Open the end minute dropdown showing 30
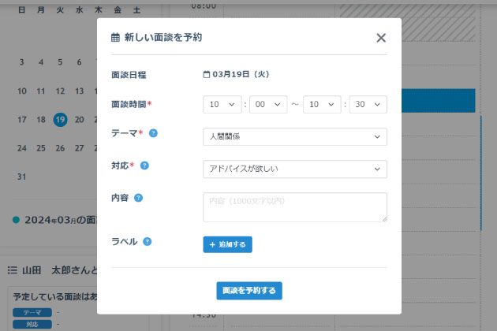This screenshot has width=497, height=331. click(368, 104)
